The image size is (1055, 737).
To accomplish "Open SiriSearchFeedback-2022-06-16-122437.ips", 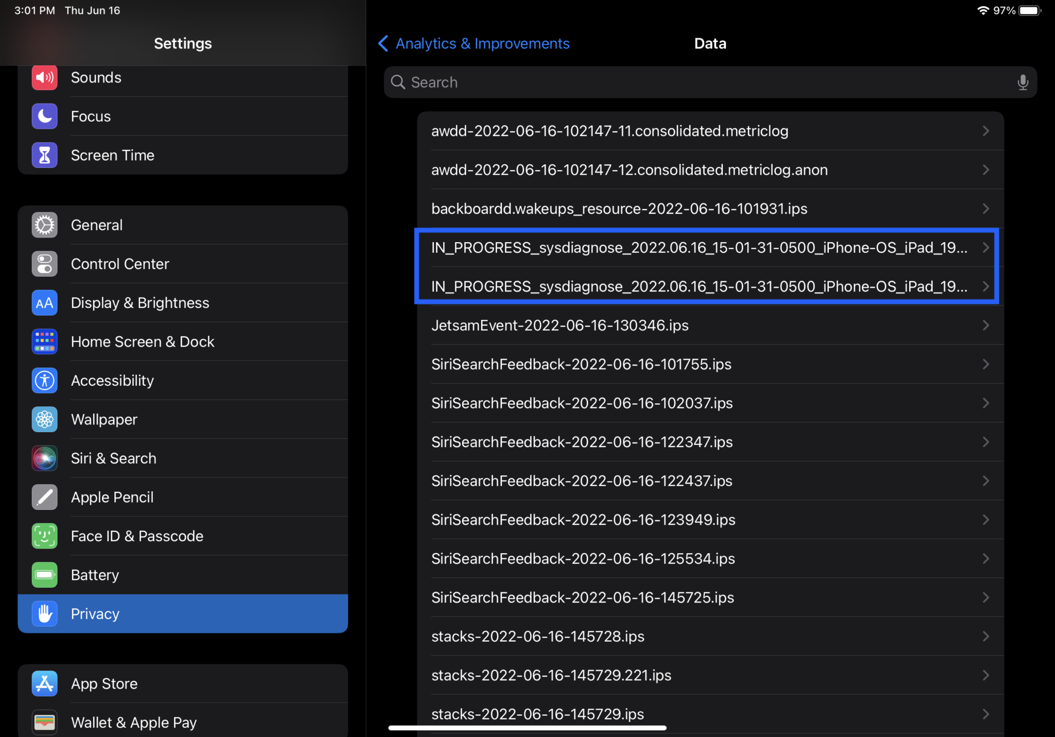I will tap(710, 481).
